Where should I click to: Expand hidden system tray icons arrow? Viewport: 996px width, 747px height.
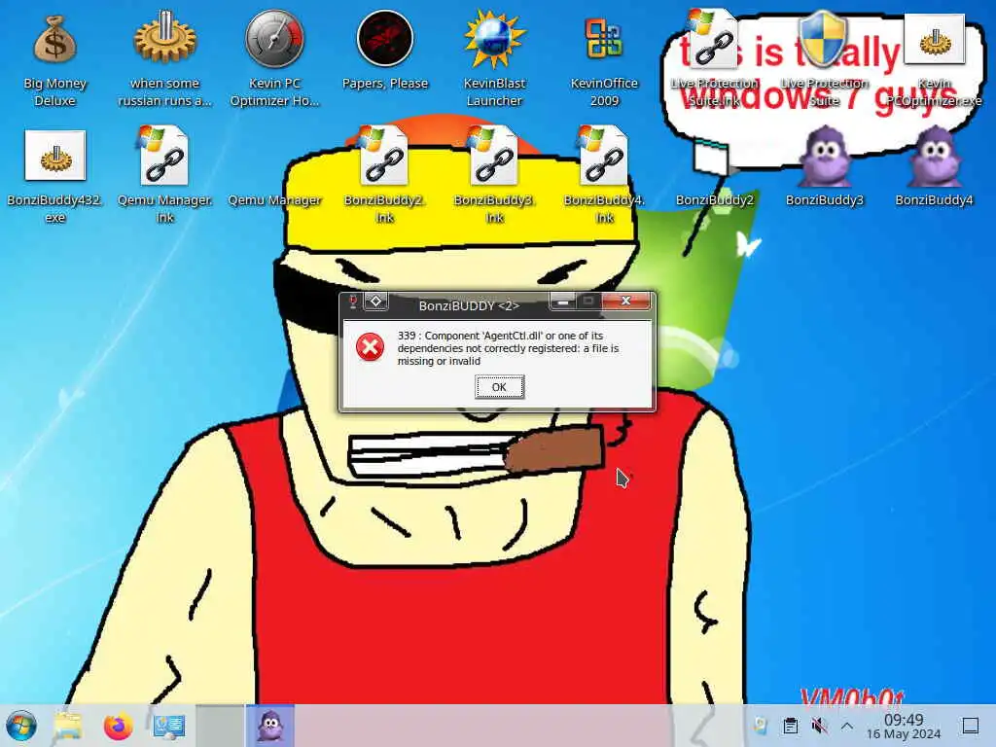tap(847, 726)
